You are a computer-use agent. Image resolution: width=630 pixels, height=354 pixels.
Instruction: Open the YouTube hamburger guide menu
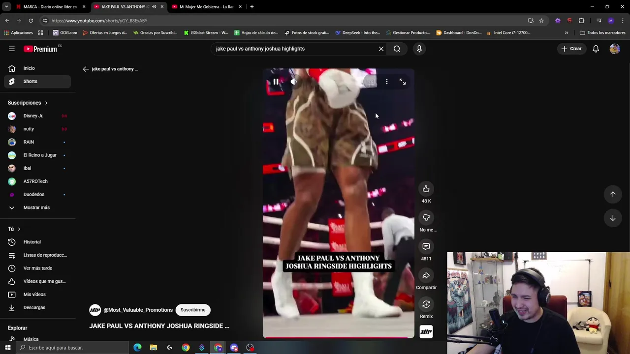coord(12,49)
